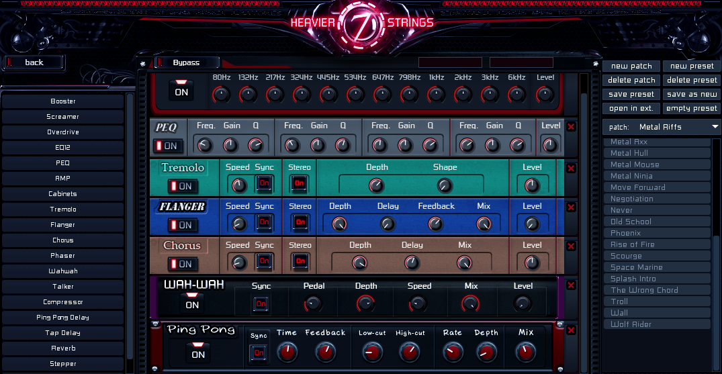Image resolution: width=722 pixels, height=374 pixels.
Task: Add Booster from effects list
Action: 63,101
